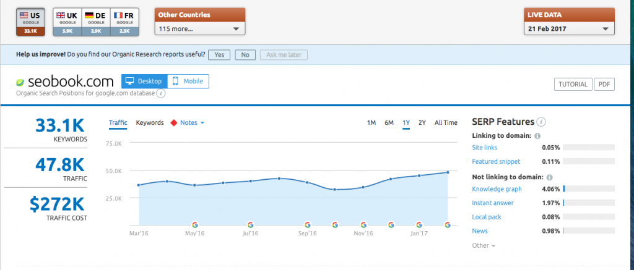Open the Notes dropdown
Image resolution: width=634 pixels, height=270 pixels.
pos(193,123)
